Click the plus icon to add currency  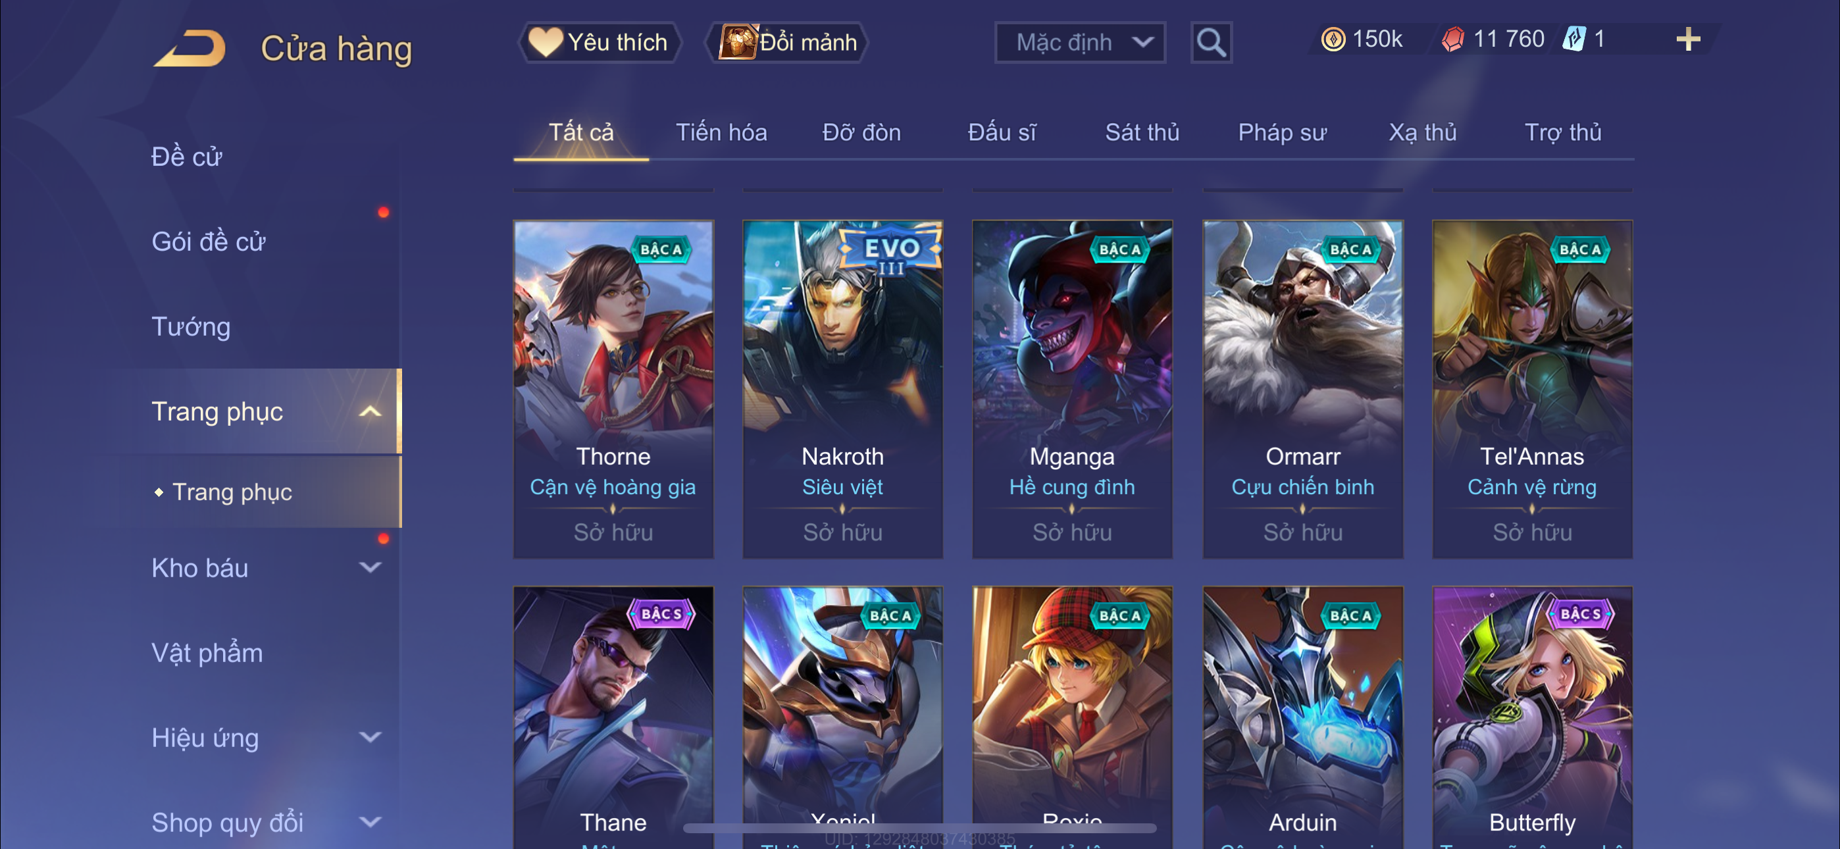tap(1688, 39)
